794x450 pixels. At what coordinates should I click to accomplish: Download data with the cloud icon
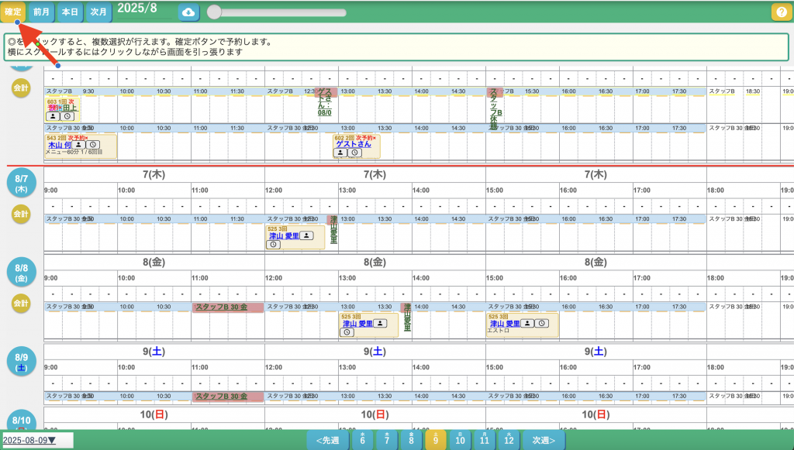pos(188,12)
